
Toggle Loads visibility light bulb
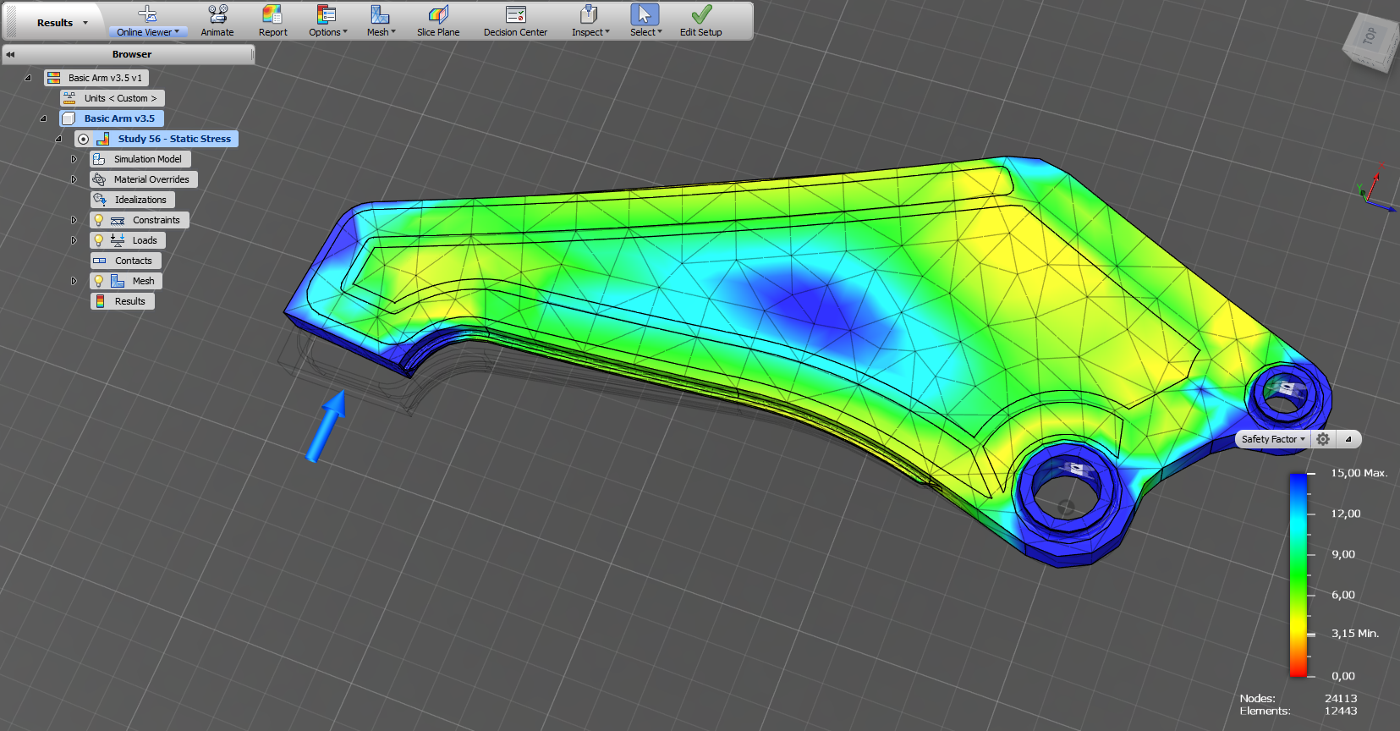coord(99,240)
